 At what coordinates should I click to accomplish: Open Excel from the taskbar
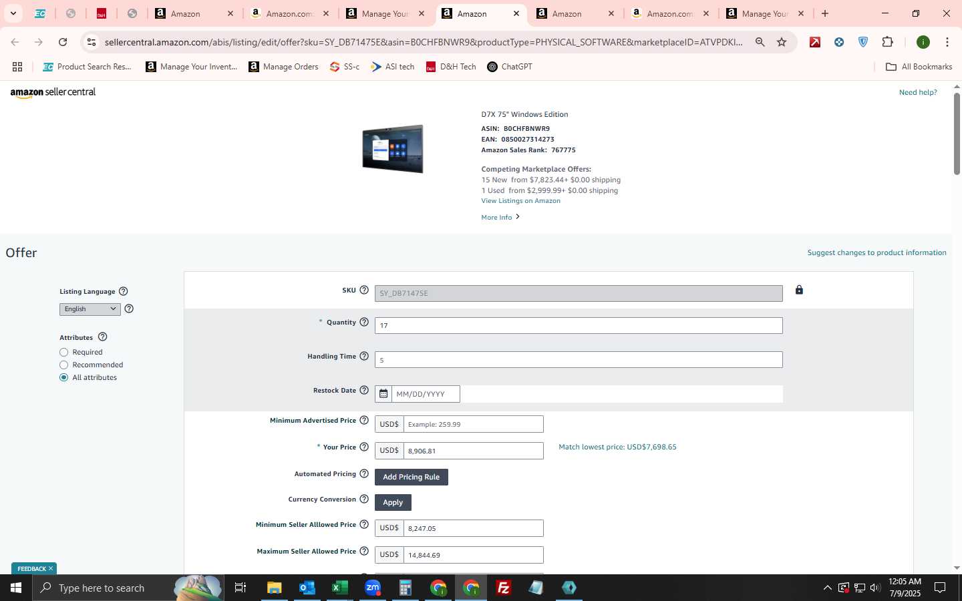coord(339,588)
